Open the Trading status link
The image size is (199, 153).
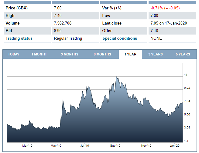pos(19,38)
